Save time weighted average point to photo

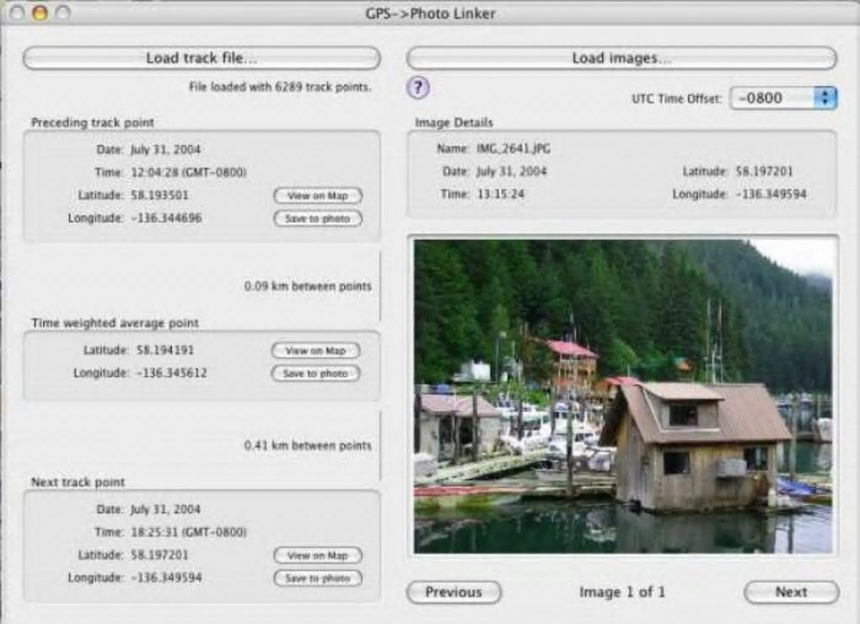[316, 374]
